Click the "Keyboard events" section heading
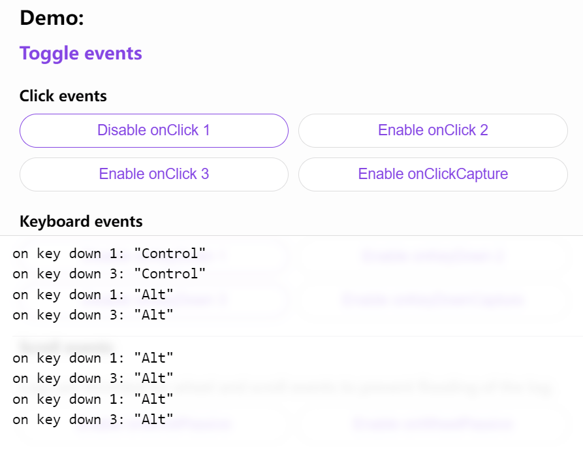 click(81, 222)
